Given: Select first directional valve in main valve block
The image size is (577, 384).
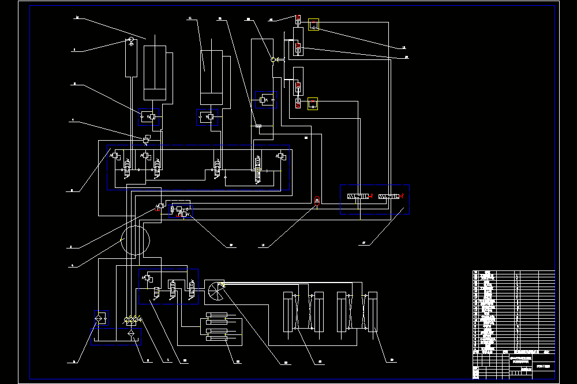Looking at the screenshot, I should [x=127, y=168].
